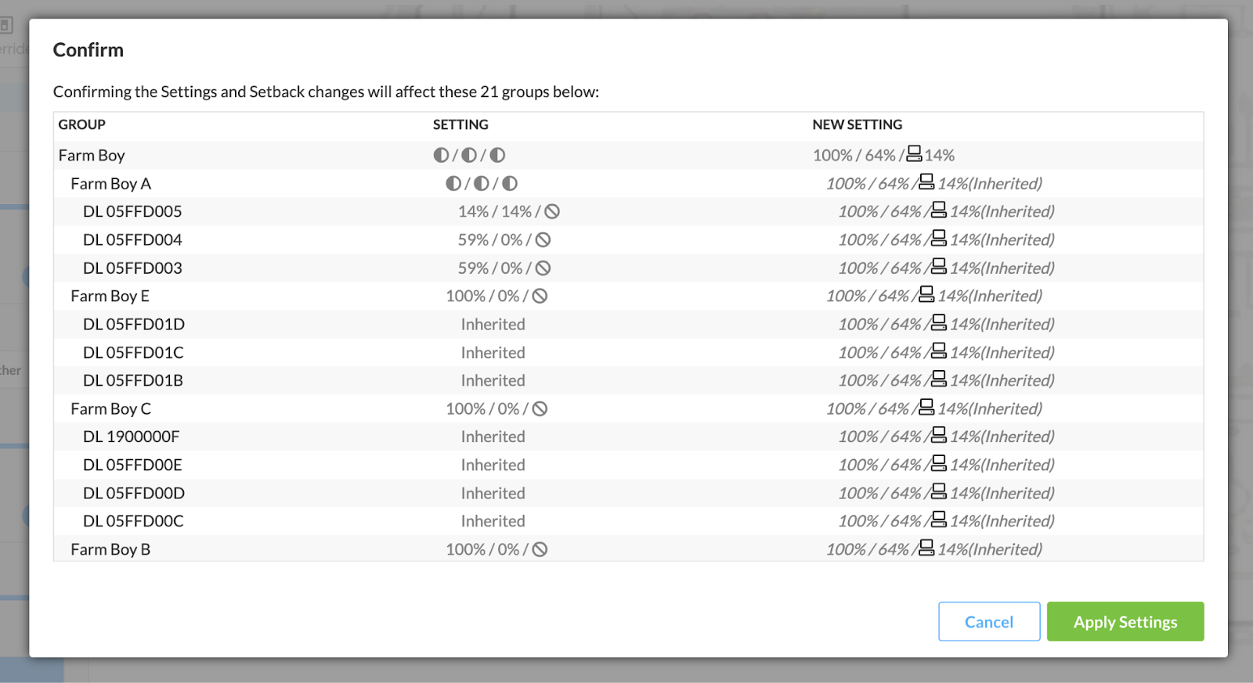This screenshot has width=1253, height=683.
Task: Click the disabled icon in DL 05FFD005 row
Action: (x=552, y=212)
